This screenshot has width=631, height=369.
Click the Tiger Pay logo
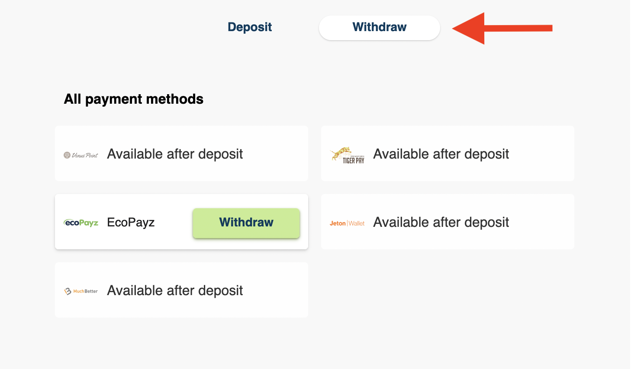(x=347, y=155)
